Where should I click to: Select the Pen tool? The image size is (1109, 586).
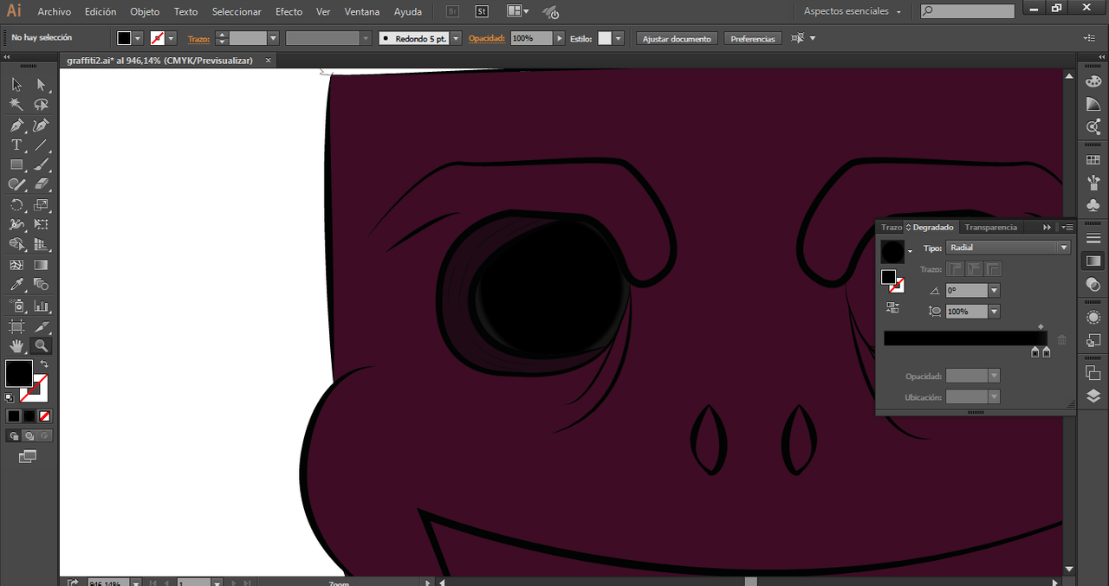(x=16, y=125)
